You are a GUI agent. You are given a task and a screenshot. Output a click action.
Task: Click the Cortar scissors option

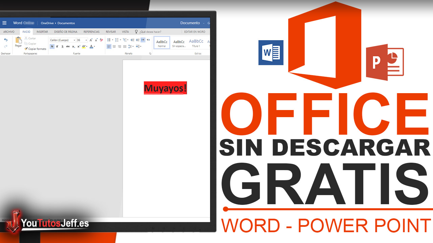pyautogui.click(x=30, y=38)
